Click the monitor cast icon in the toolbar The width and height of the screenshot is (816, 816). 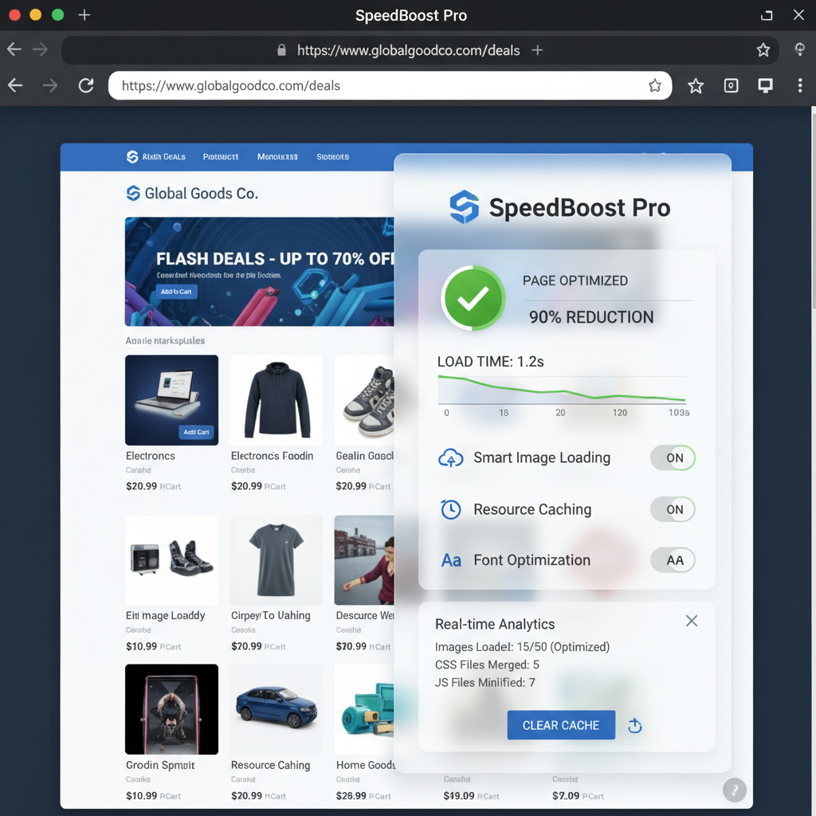click(x=765, y=85)
